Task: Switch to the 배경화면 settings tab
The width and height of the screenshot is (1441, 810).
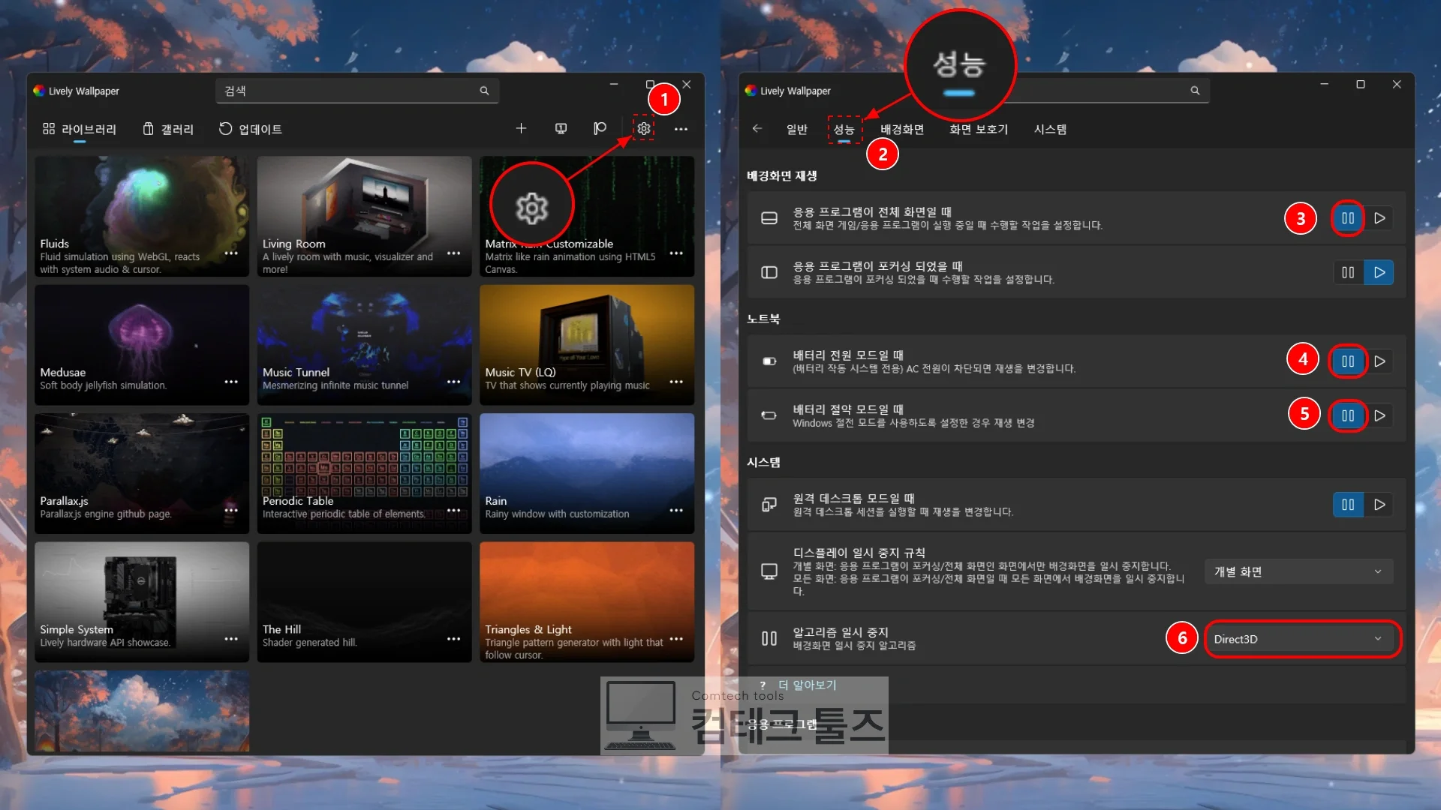Action: 901,129
